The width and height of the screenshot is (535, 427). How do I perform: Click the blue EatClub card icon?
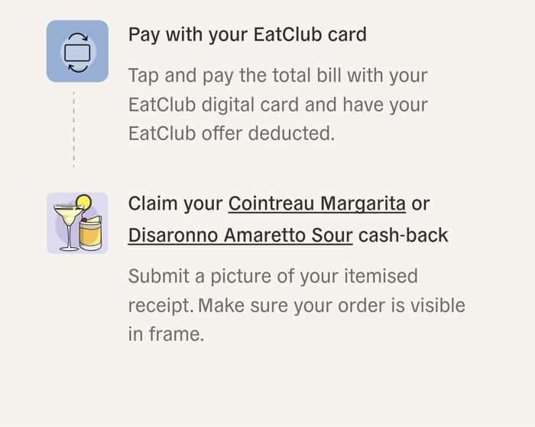click(77, 51)
